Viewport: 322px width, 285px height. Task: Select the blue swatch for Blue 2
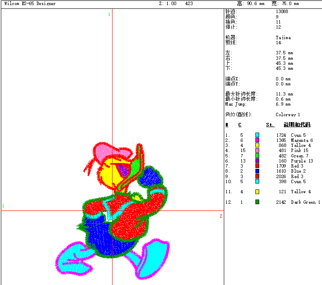click(x=257, y=171)
